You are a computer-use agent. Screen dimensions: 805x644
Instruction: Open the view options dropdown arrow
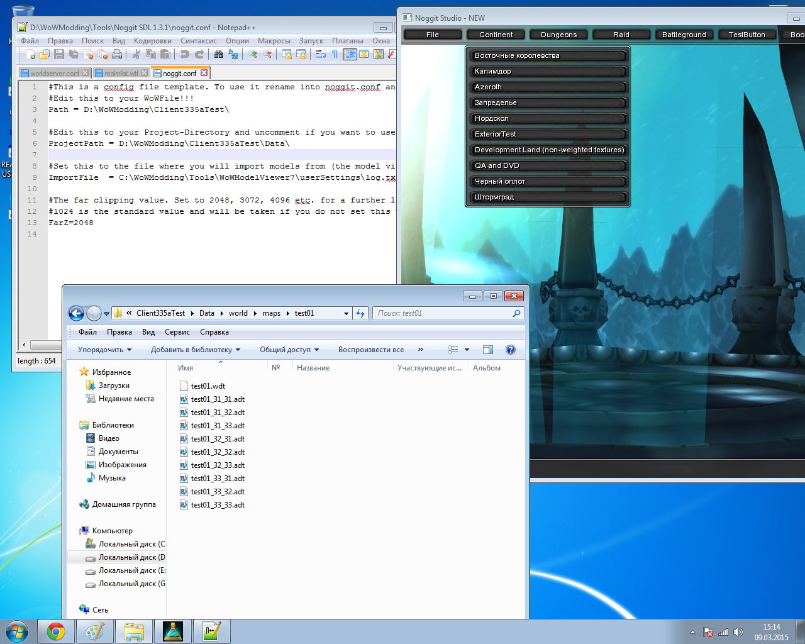pyautogui.click(x=467, y=350)
